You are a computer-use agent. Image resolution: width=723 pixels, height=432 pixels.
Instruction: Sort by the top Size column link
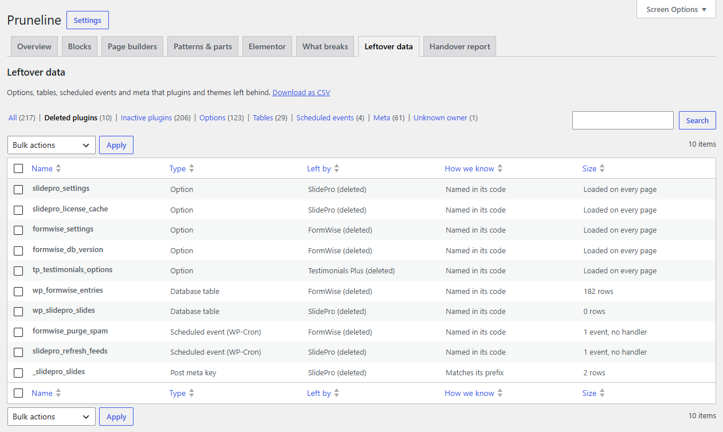point(590,168)
